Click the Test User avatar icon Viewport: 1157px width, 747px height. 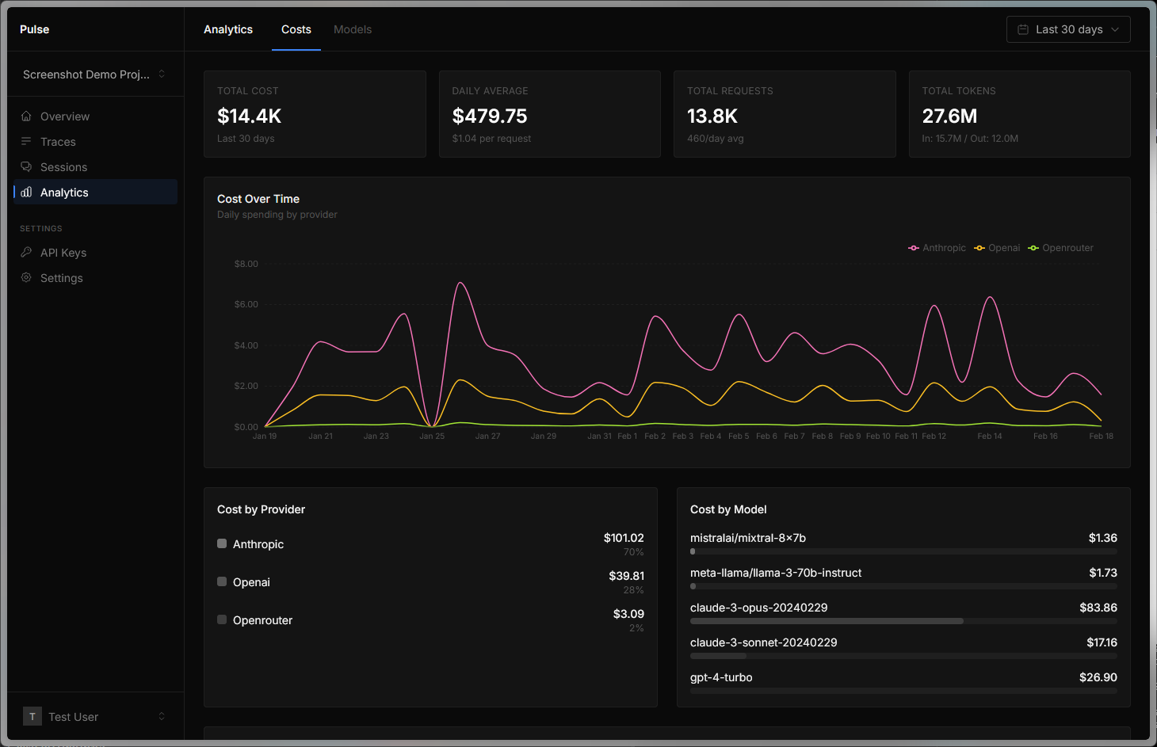coord(32,716)
